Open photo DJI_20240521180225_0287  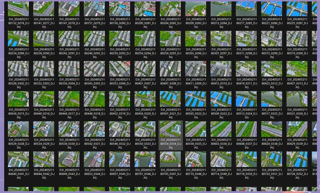click(x=297, y=8)
